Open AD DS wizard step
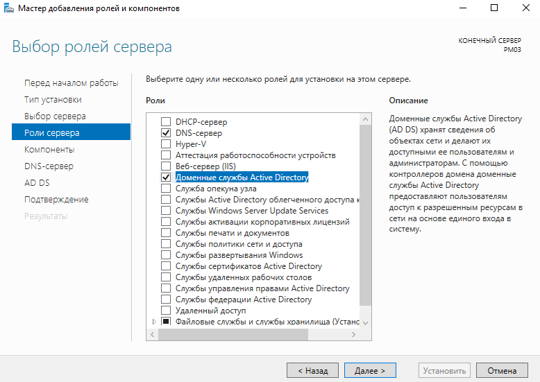The image size is (540, 382). click(37, 183)
